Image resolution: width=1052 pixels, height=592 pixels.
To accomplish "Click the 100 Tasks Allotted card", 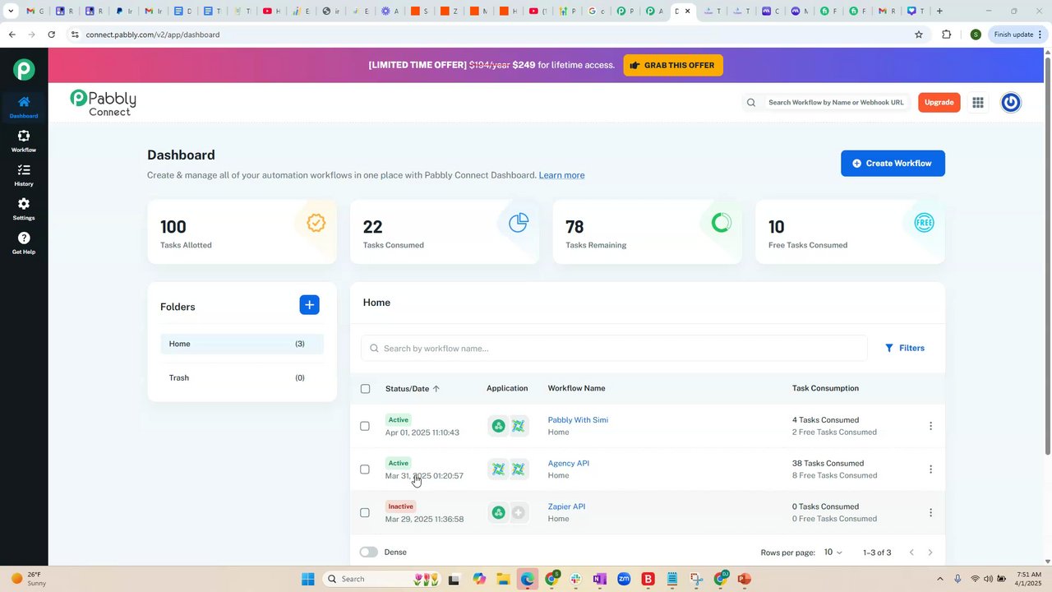I will coord(242,232).
